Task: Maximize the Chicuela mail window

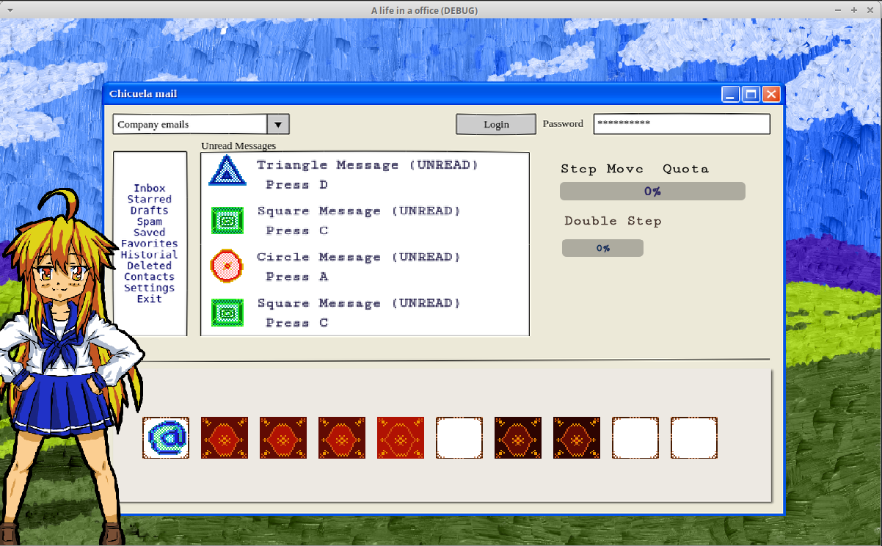Action: (x=751, y=94)
